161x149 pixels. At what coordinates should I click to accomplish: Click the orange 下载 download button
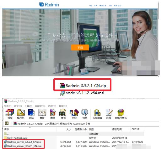[x=80, y=48]
